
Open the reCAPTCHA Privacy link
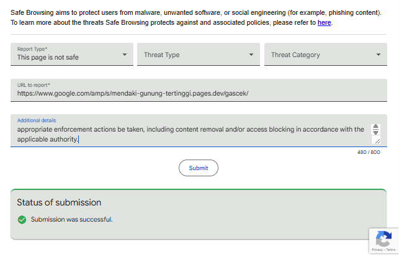tap(376, 251)
